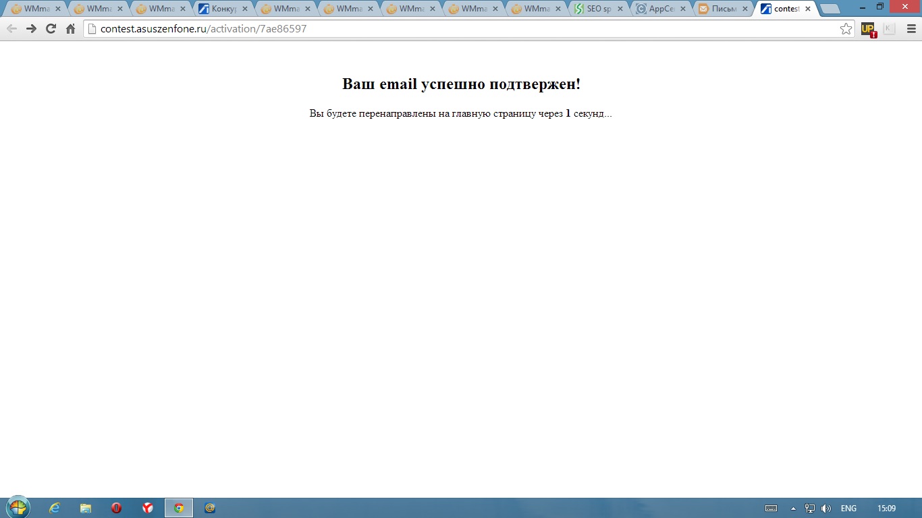Click the heading Ваш email успешно подтвержден!
This screenshot has height=518, width=922.
[461, 84]
